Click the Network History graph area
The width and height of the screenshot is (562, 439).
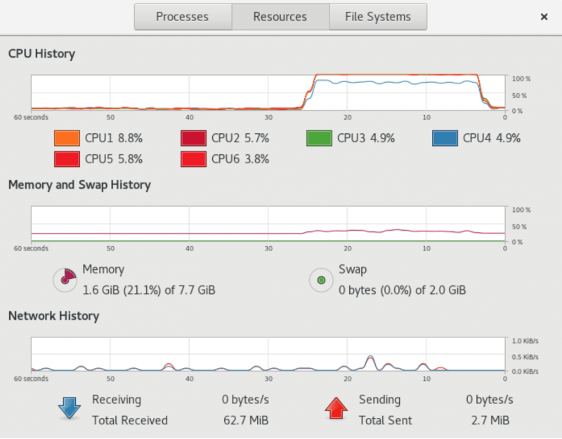[267, 358]
